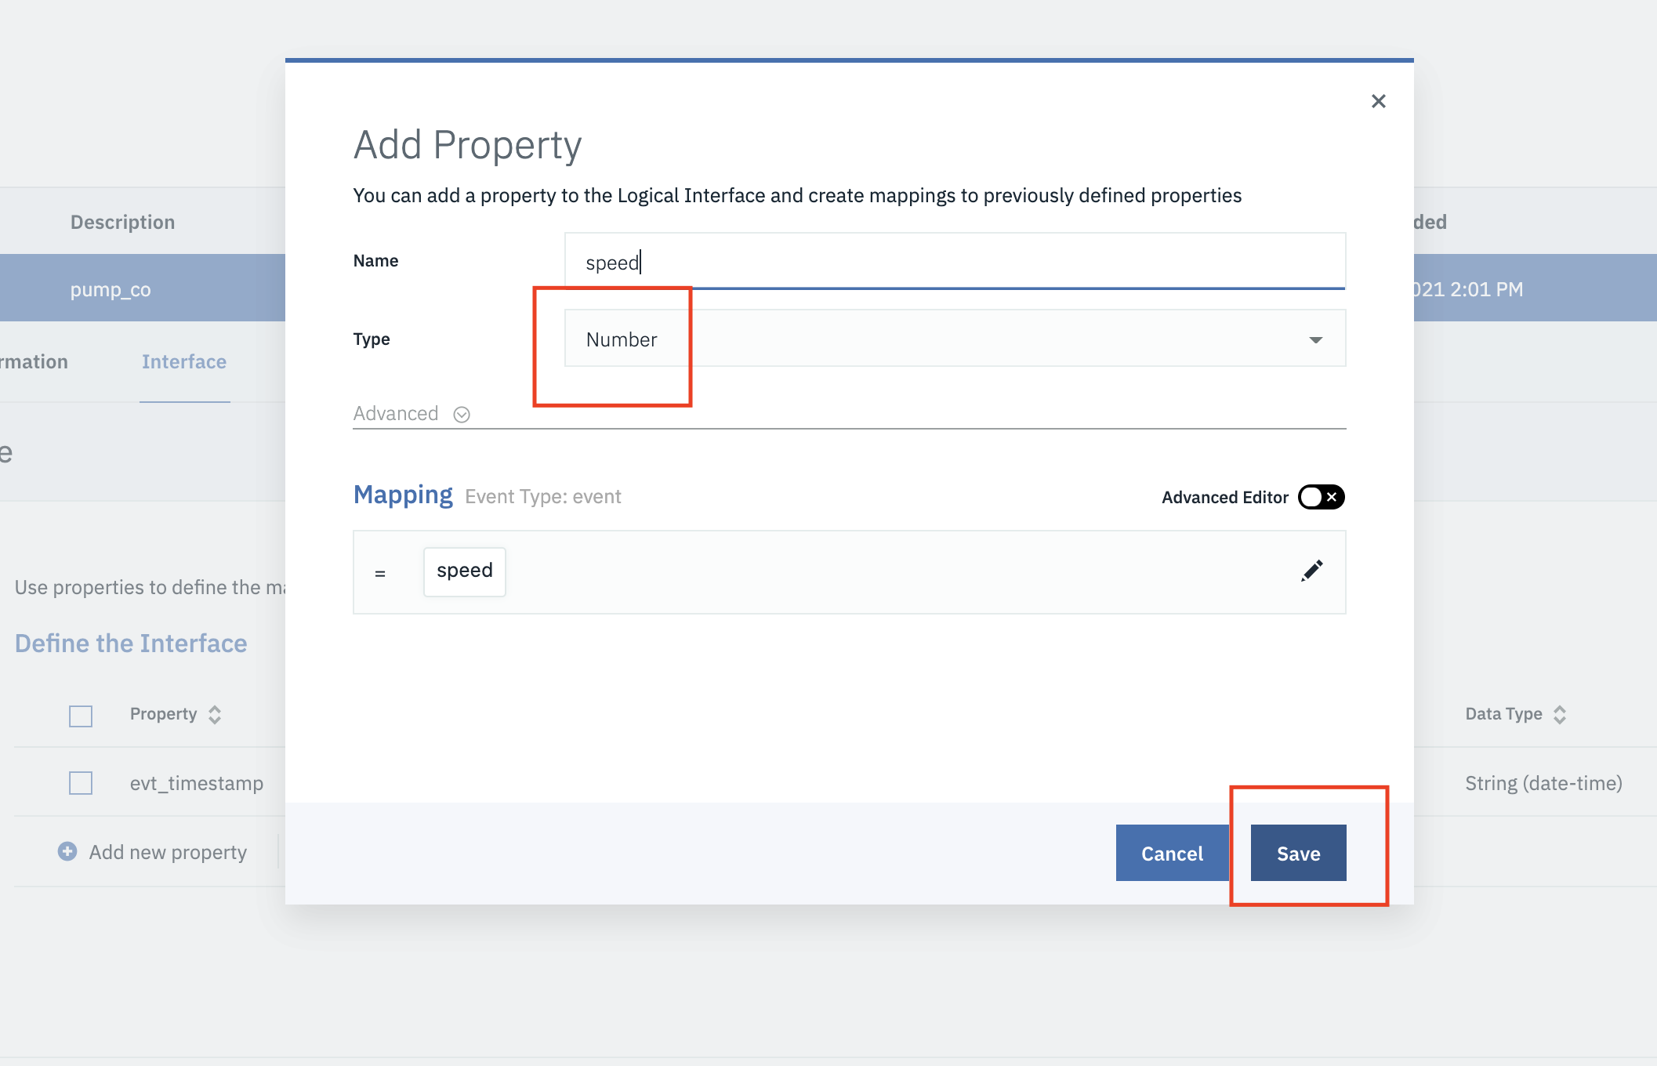
Task: Click the pencil edit icon in Mapping
Action: click(1312, 571)
